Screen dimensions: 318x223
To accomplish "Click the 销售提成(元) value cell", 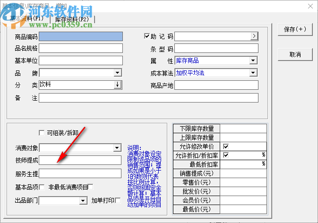I will (243, 173).
